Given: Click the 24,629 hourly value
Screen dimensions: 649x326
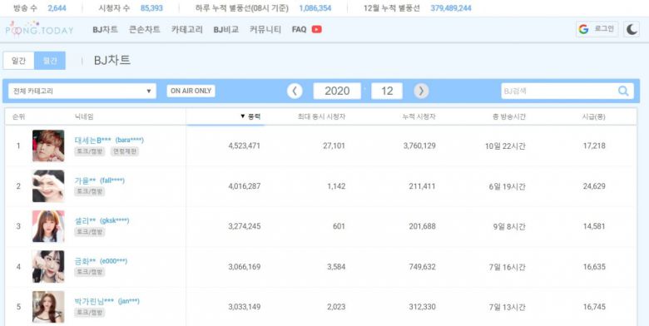Looking at the screenshot, I should 594,186.
